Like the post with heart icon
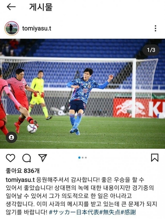This screenshot has height=219, width=165. 10,158
